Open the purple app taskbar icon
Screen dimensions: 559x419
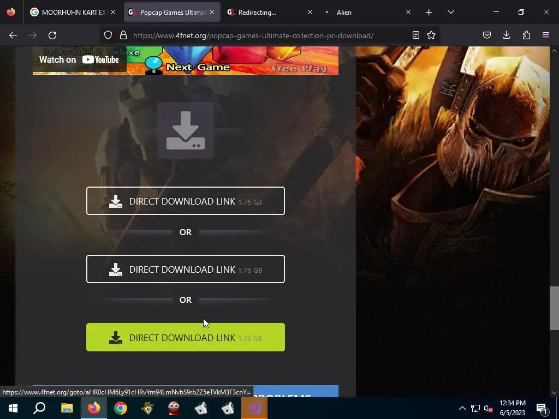coord(254,408)
